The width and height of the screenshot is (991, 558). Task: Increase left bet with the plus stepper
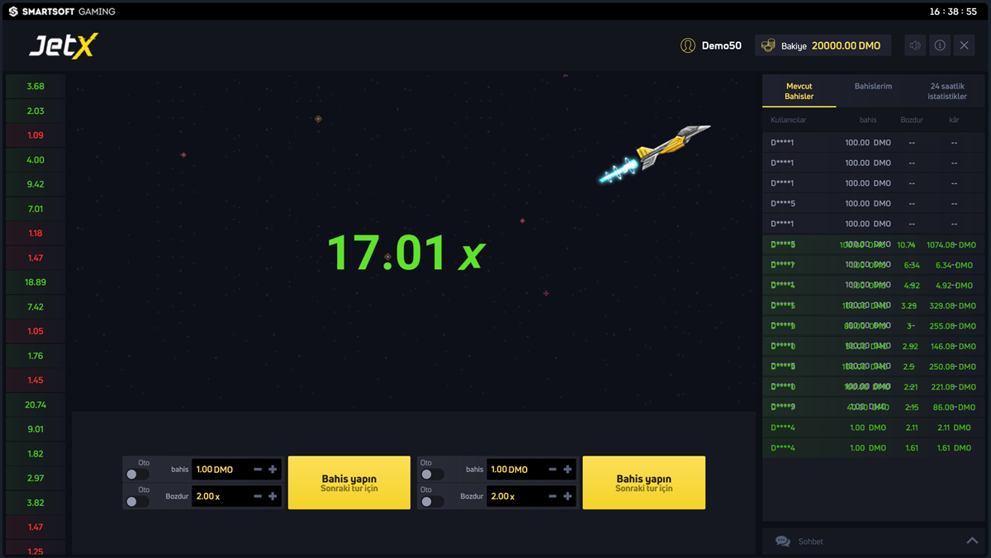(273, 469)
